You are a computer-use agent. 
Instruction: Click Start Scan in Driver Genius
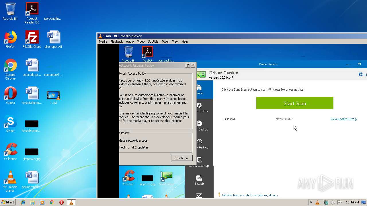pyautogui.click(x=294, y=103)
